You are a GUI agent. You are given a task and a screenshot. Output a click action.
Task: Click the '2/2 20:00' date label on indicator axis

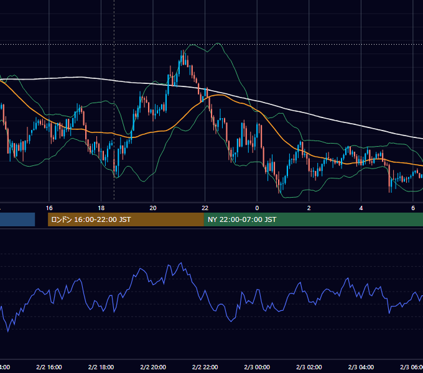coord(153,367)
